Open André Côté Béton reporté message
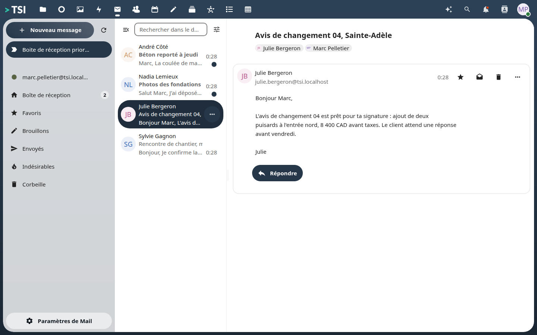 (x=170, y=55)
